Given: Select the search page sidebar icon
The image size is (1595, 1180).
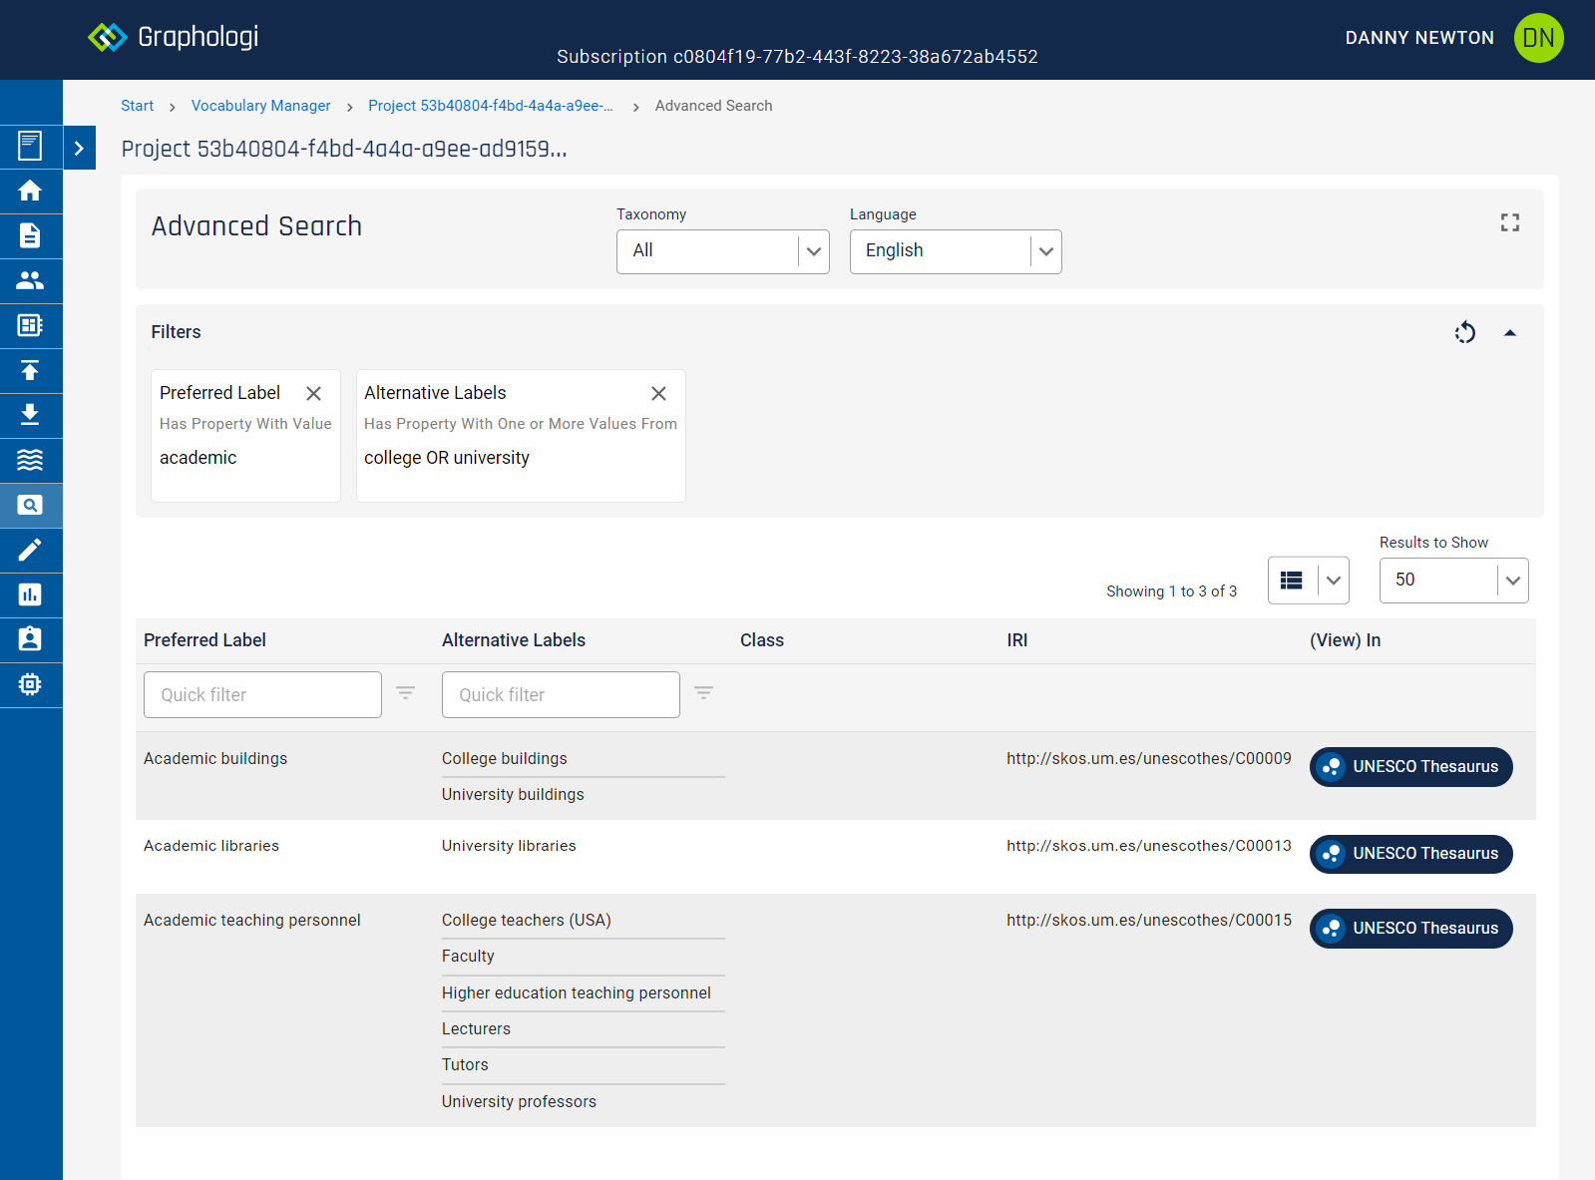Looking at the screenshot, I should point(30,505).
